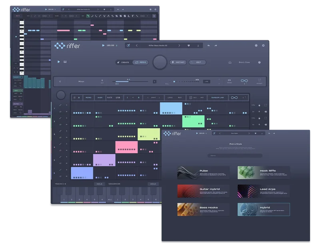Open the Minor scale selector
This screenshot has height=247, width=320.
pos(82,82)
